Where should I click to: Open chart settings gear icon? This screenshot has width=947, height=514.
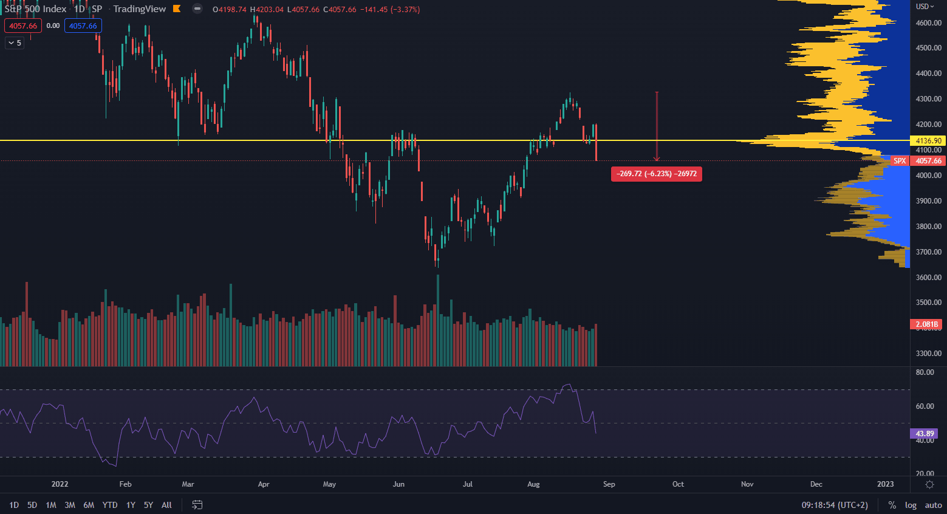click(929, 484)
